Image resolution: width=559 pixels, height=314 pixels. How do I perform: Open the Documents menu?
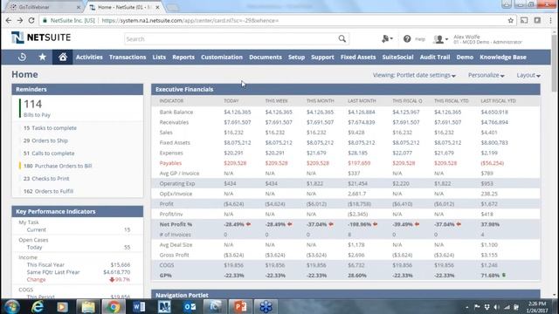266,57
